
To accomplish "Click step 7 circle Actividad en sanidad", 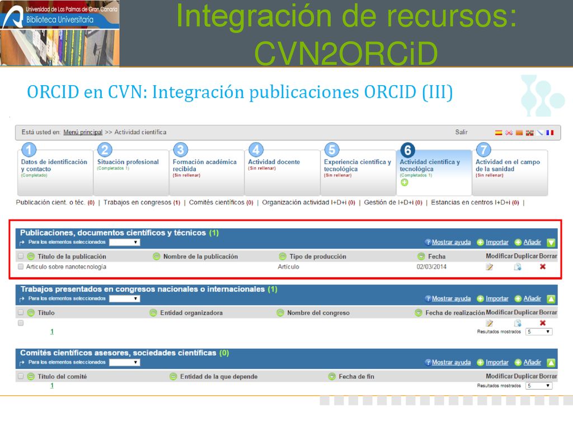I will [483, 149].
